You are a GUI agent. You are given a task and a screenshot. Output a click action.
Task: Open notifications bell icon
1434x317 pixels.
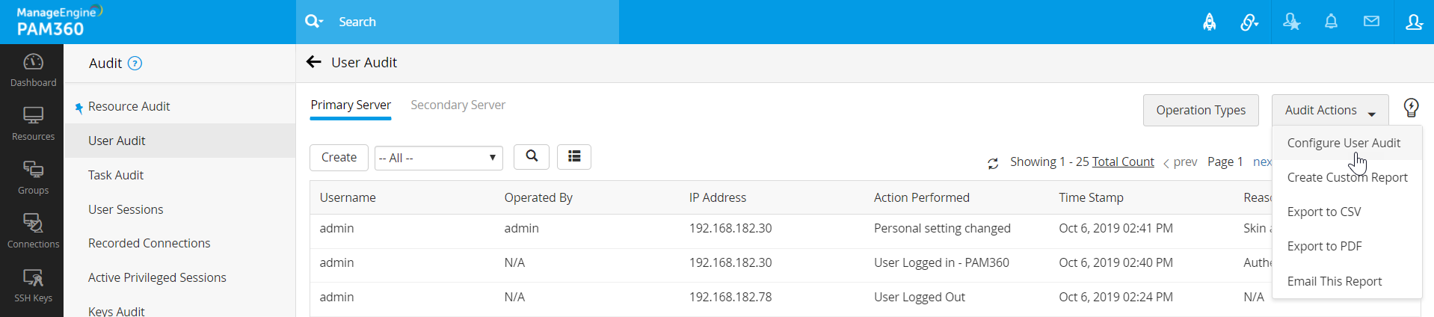(x=1331, y=22)
